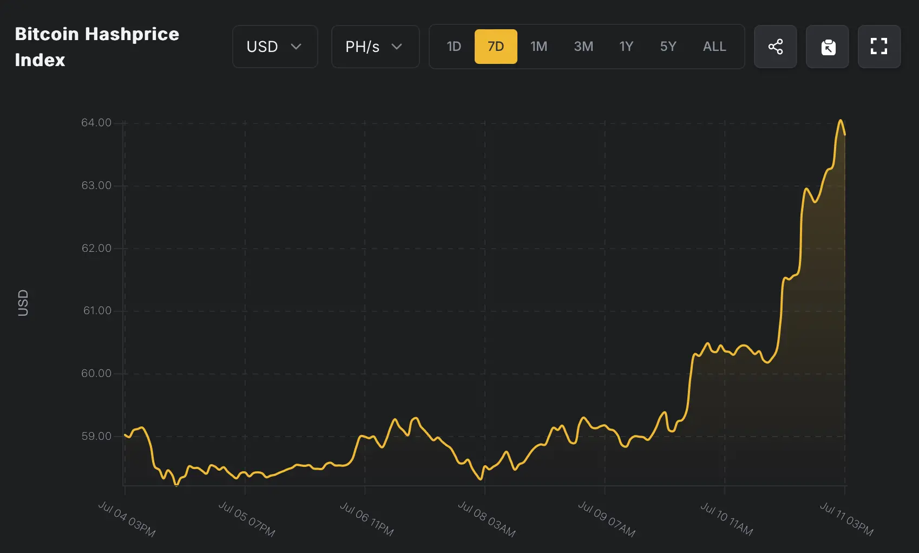The image size is (919, 553).
Task: Click the Jul 10 11AM axis label
Action: [x=726, y=519]
